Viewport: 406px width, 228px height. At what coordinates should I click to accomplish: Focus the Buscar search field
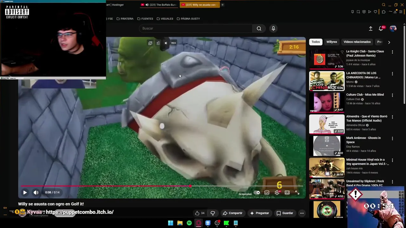[x=196, y=28]
